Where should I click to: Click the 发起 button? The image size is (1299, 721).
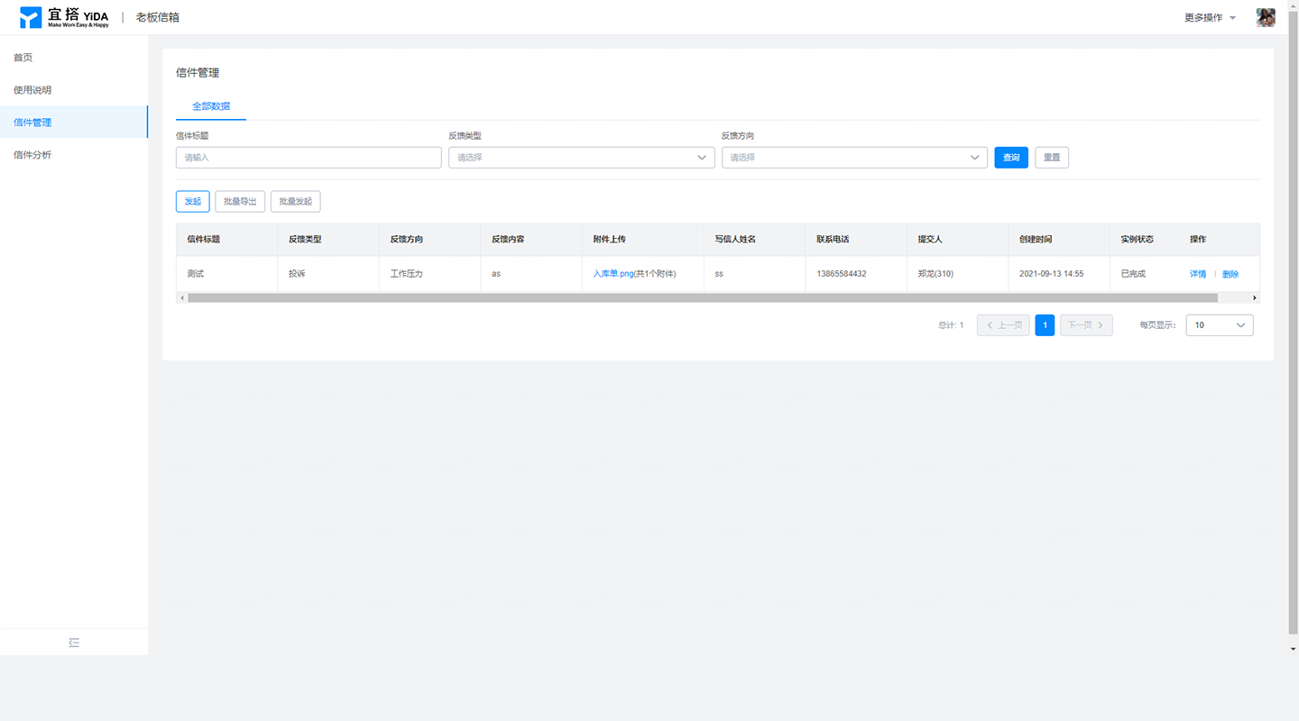(193, 202)
